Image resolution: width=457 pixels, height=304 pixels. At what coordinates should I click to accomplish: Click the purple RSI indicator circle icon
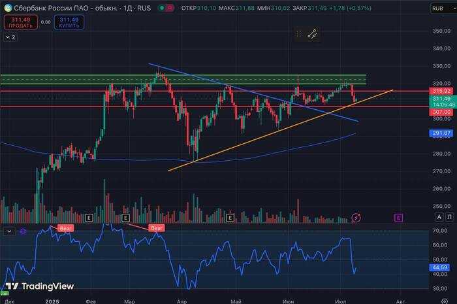click(22, 231)
